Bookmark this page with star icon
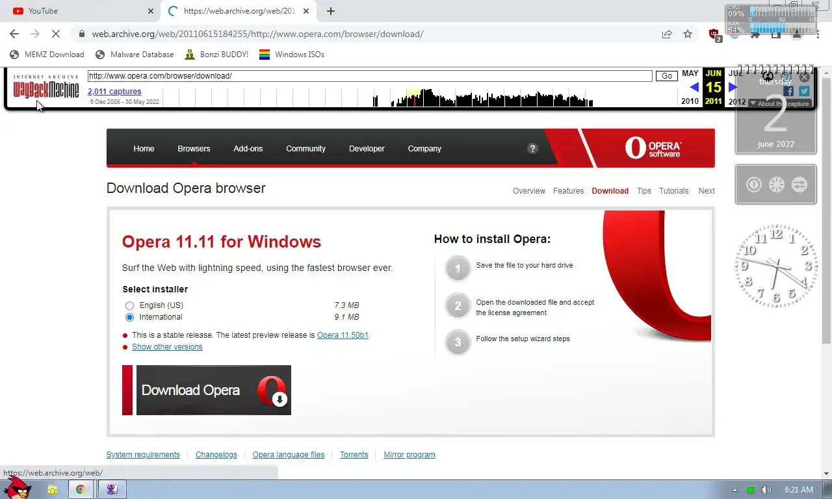832x499 pixels. 688,34
